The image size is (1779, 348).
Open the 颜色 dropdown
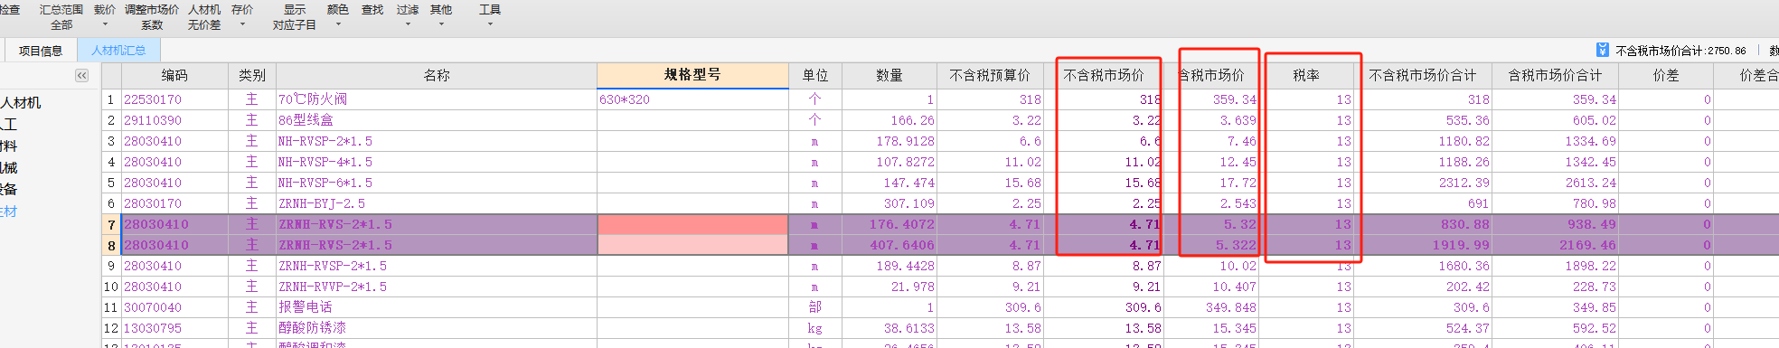pyautogui.click(x=338, y=17)
